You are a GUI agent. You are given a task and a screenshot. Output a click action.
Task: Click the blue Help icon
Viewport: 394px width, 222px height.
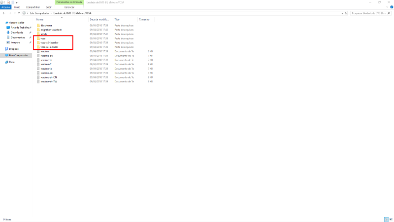391,8
